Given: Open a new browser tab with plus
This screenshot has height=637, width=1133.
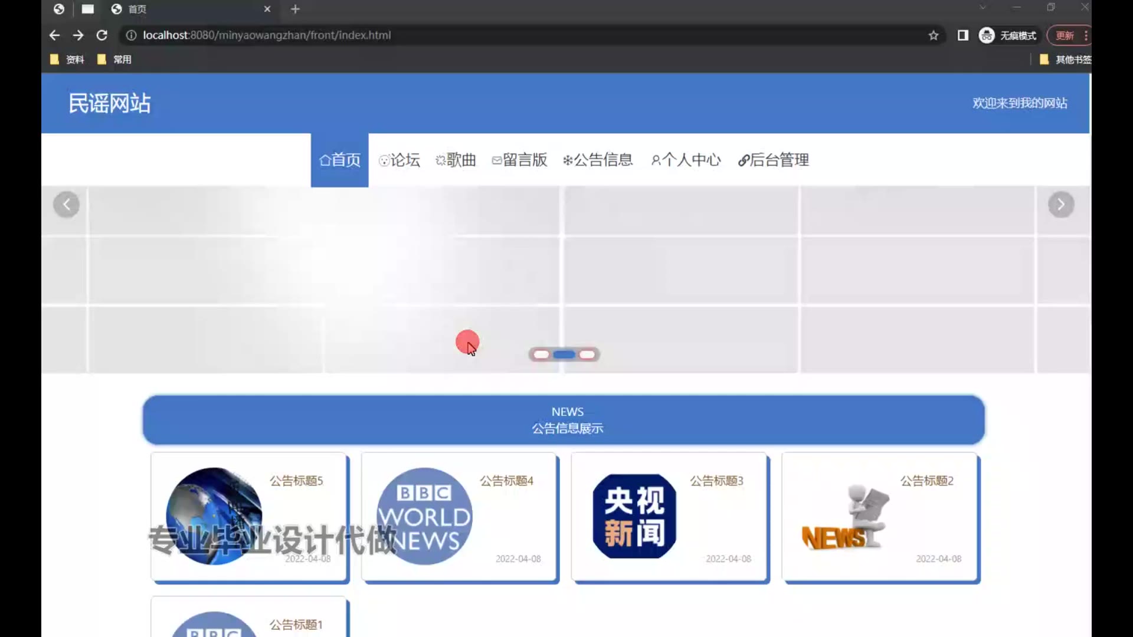Looking at the screenshot, I should 295,9.
